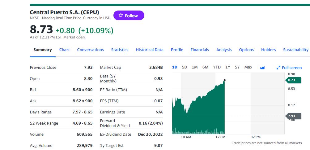Click the Previous Close value 7.93
Image resolution: width=310 pixels, height=150 pixels.
click(x=88, y=67)
